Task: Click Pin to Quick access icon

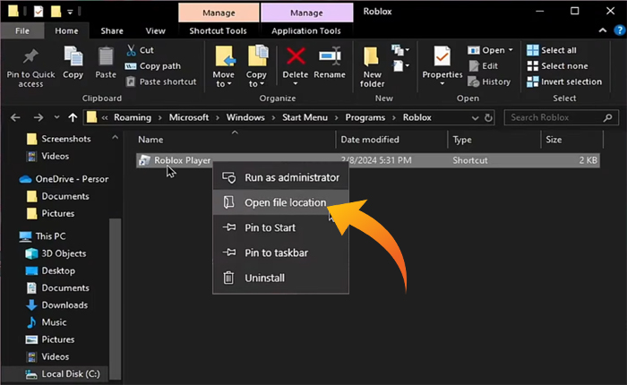Action: 30,56
